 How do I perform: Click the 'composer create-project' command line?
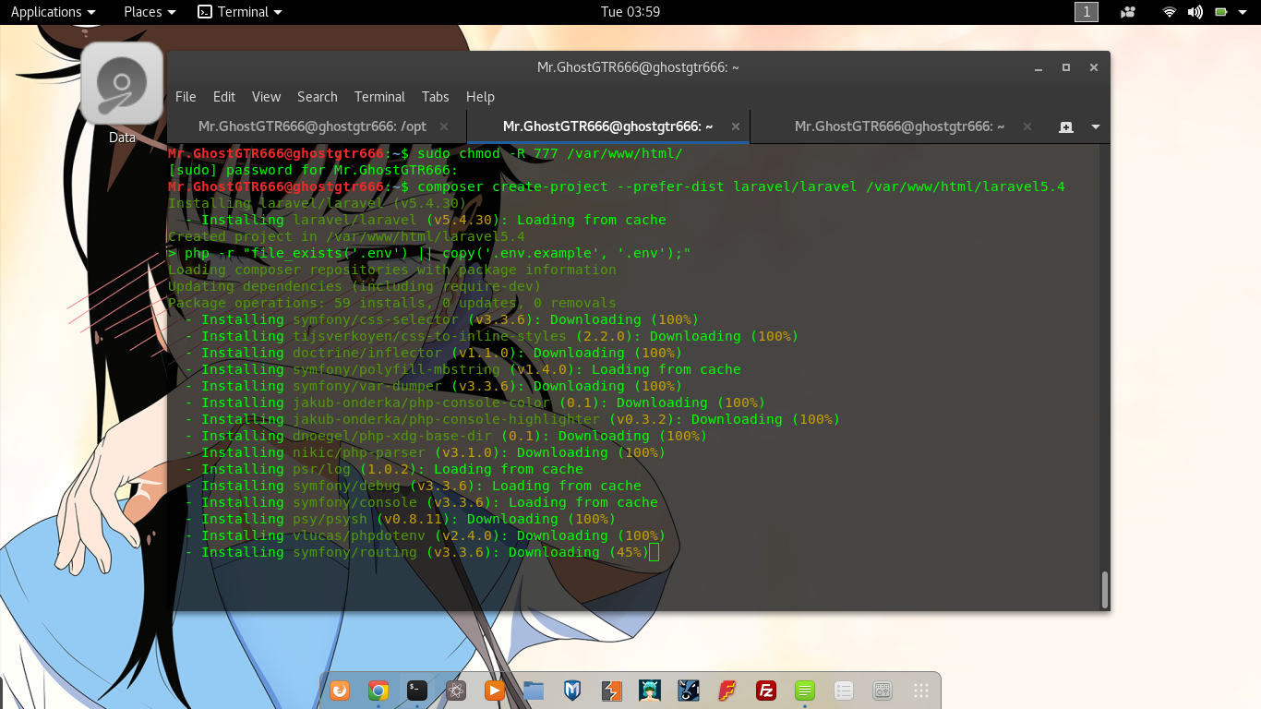tap(741, 186)
